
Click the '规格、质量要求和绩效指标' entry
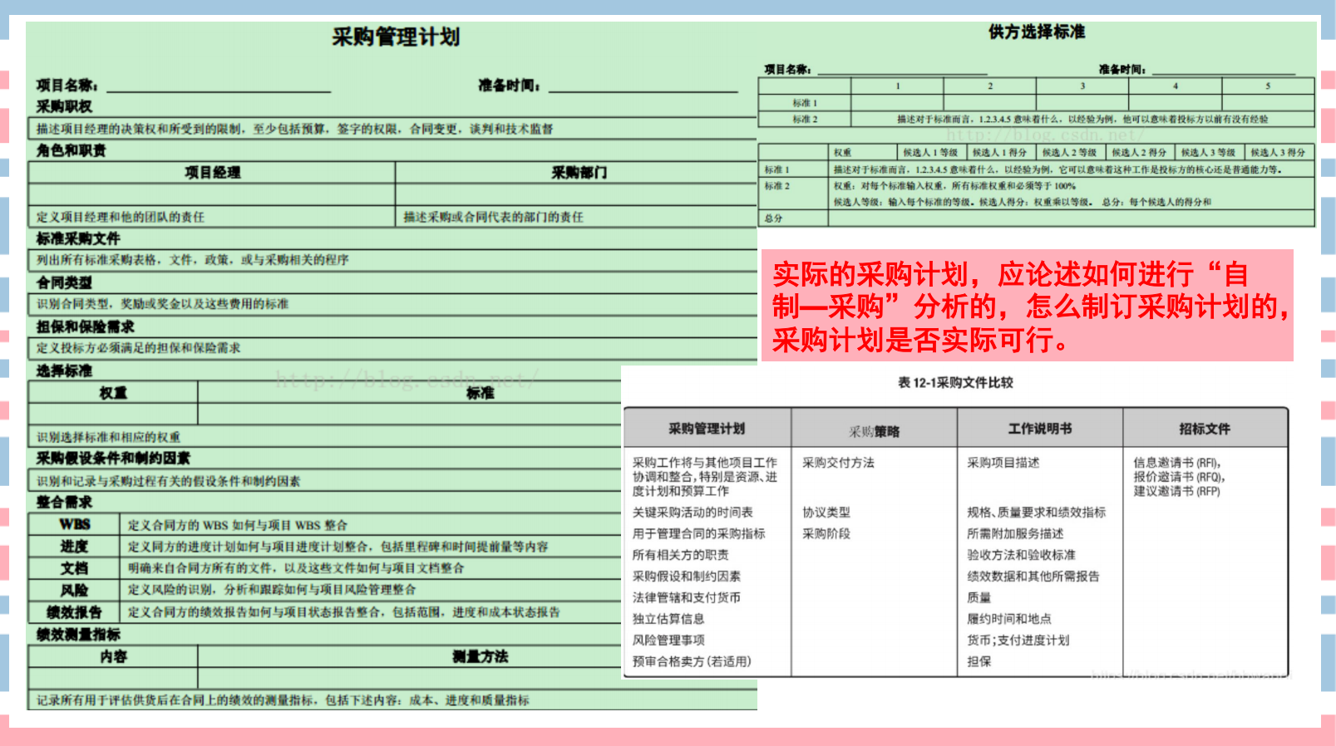click(x=1037, y=513)
